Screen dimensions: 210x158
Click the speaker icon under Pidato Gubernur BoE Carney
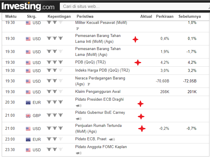tap(78, 119)
